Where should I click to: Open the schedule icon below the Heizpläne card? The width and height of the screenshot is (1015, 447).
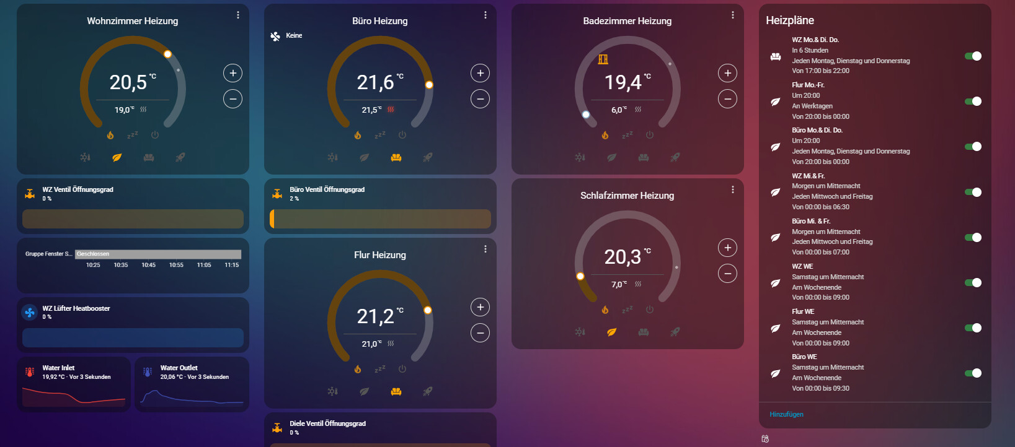765,439
